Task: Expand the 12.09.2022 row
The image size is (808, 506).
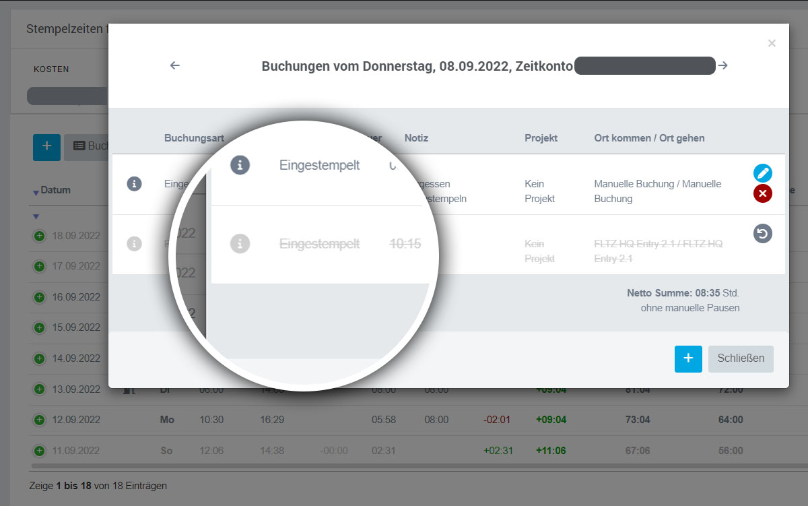Action: [x=39, y=420]
